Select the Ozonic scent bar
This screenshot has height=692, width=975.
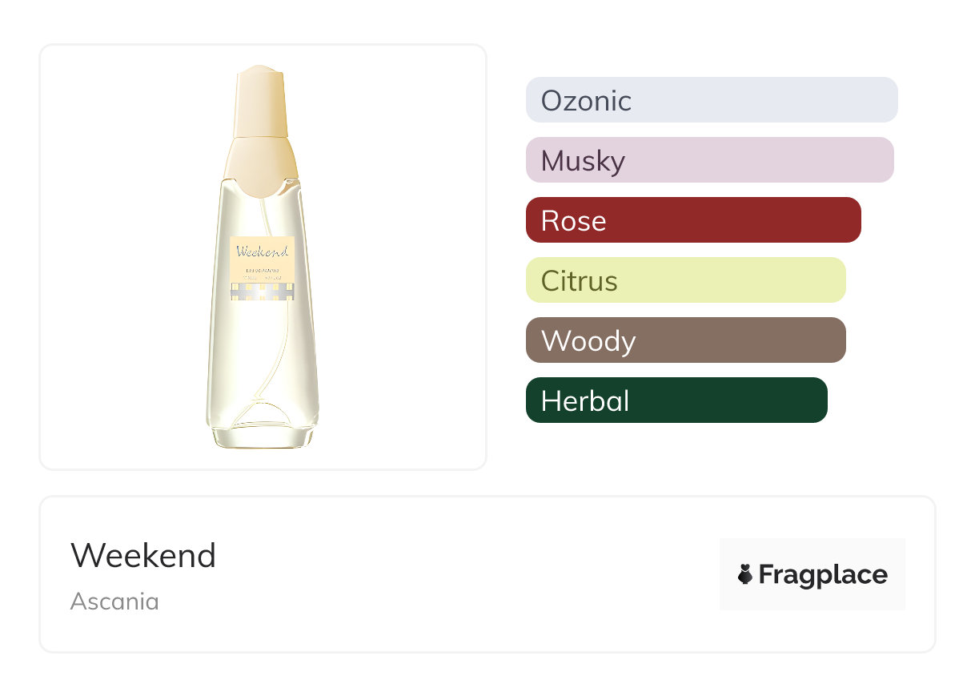click(711, 100)
